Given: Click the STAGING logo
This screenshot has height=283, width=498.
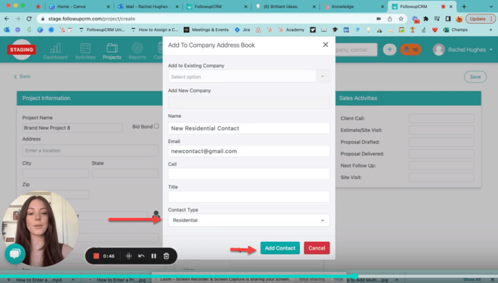Looking at the screenshot, I should [22, 49].
